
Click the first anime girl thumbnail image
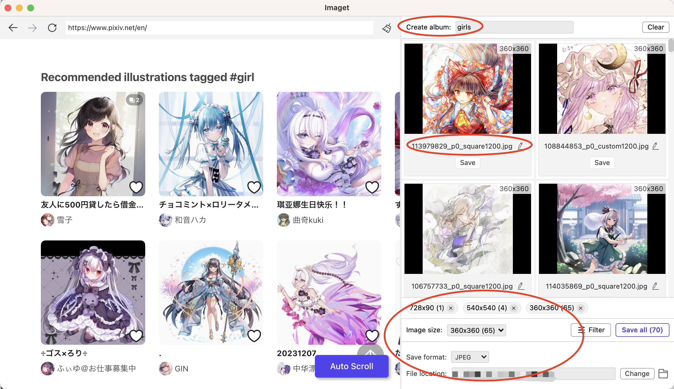[93, 143]
